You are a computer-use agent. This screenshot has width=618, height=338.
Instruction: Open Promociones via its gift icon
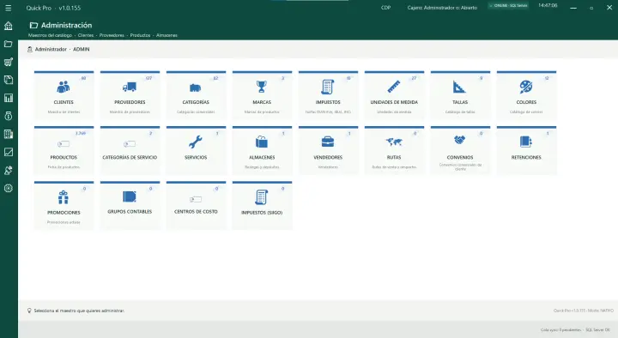coord(64,197)
